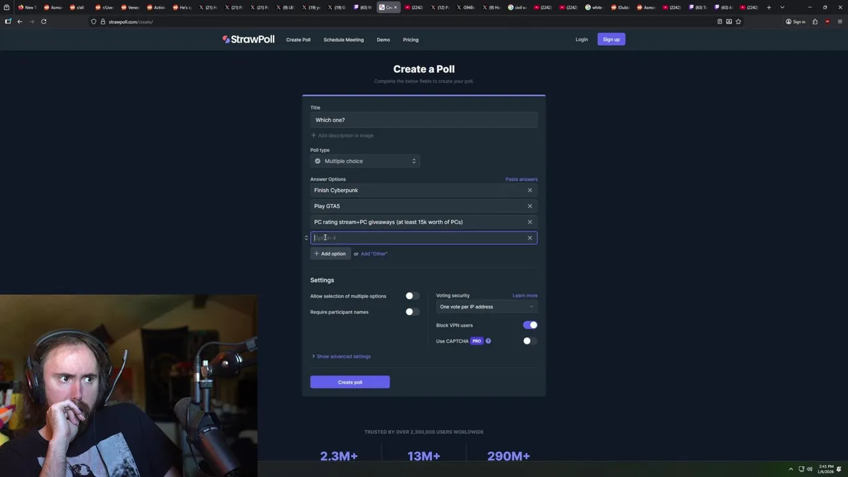Toggle Allow selection of multiple options
Screen dimensions: 848x477
tap(412, 296)
